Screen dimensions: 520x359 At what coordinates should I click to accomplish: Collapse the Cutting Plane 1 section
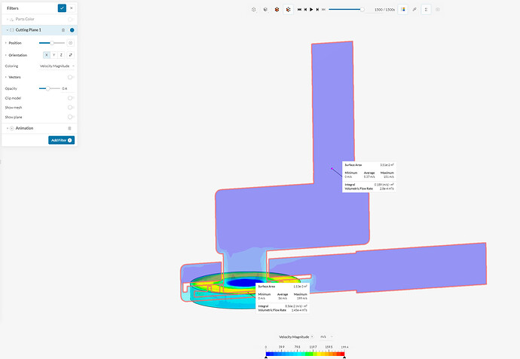tap(8, 30)
